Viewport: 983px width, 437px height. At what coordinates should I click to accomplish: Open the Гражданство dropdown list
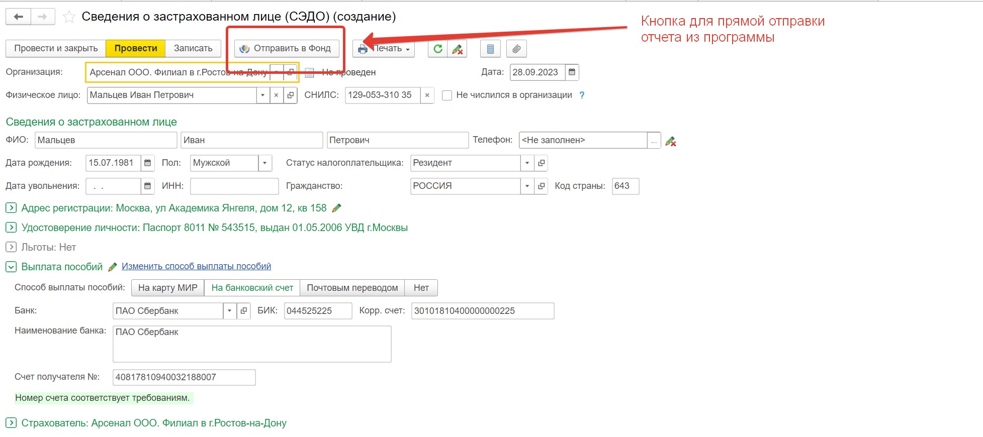(x=527, y=186)
